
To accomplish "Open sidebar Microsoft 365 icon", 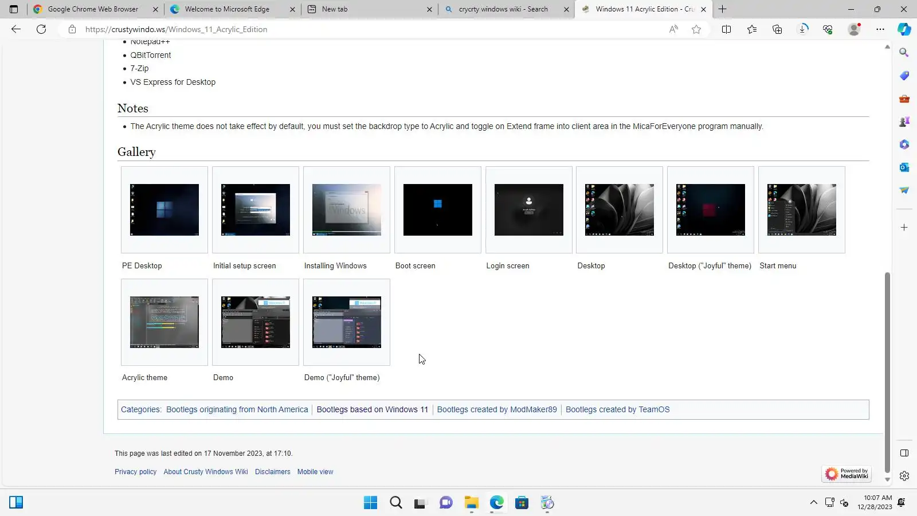I will pyautogui.click(x=904, y=144).
